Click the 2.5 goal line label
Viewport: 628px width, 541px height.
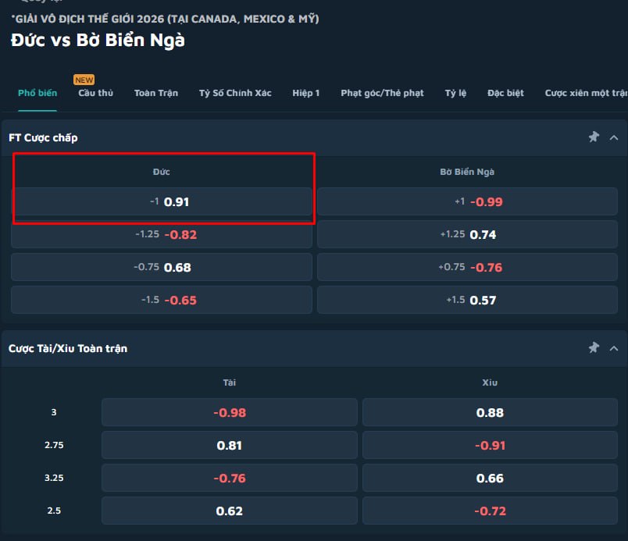54,511
